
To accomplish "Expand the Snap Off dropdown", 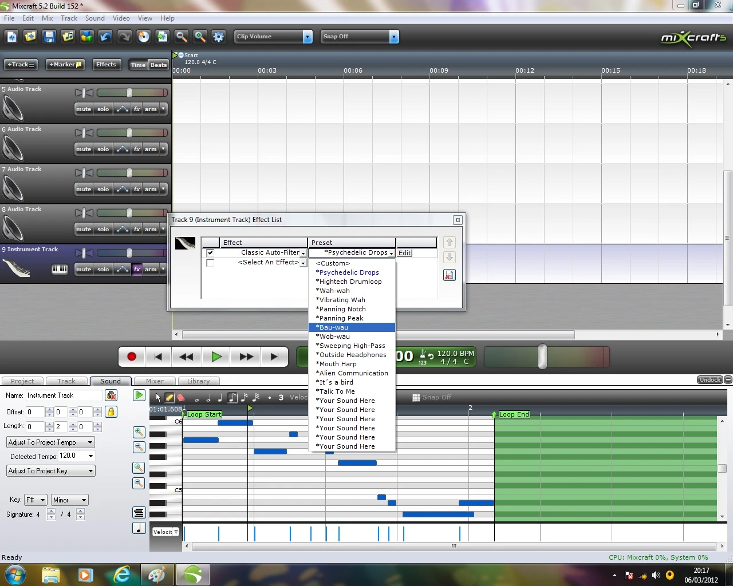I will [360, 37].
